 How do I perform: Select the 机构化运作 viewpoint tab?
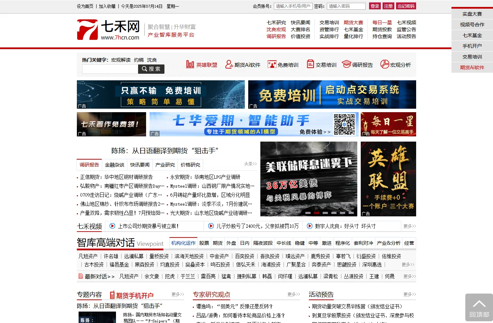183,243
